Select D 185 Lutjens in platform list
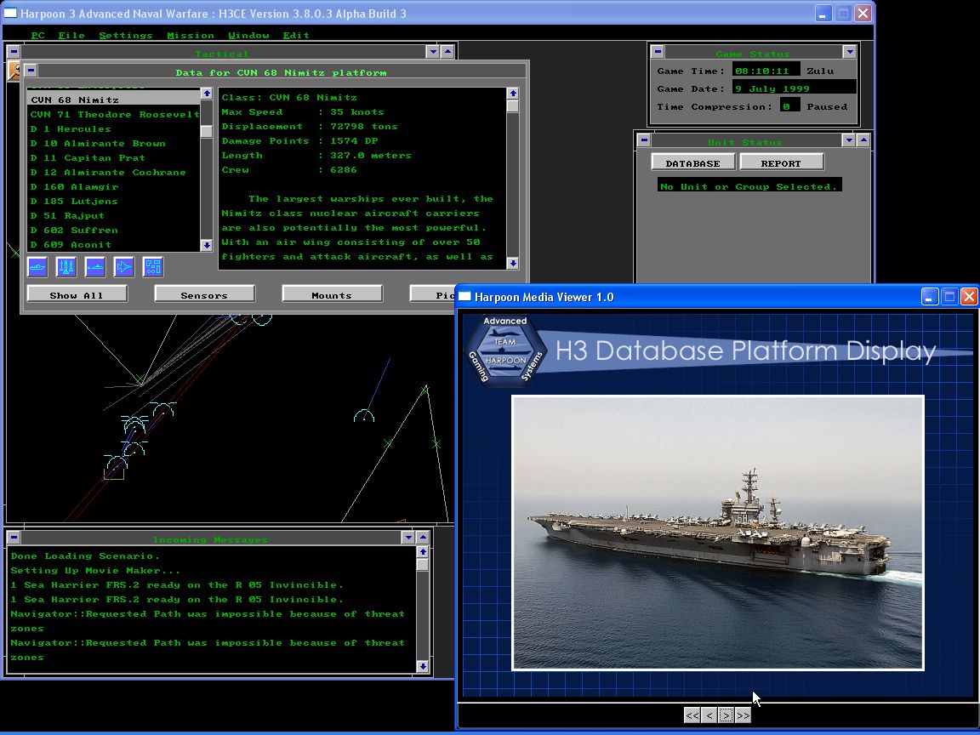Viewport: 980px width, 735px height. coord(74,202)
